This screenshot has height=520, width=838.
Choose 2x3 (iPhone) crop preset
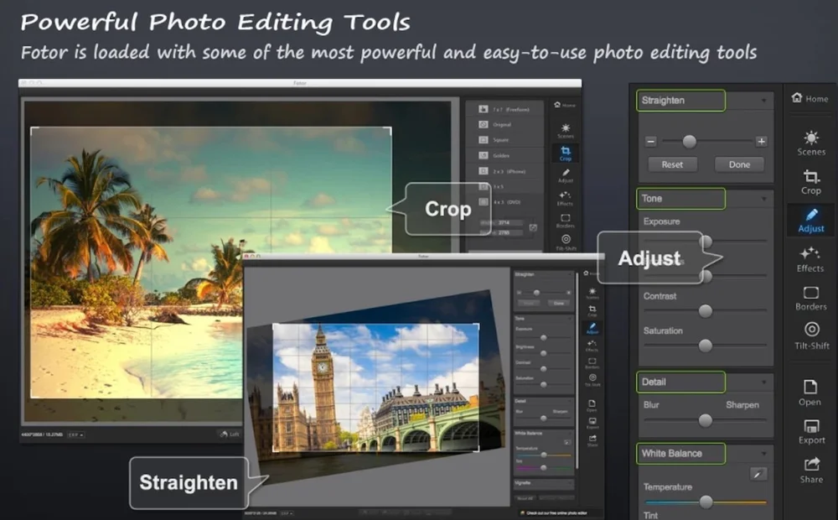click(505, 171)
